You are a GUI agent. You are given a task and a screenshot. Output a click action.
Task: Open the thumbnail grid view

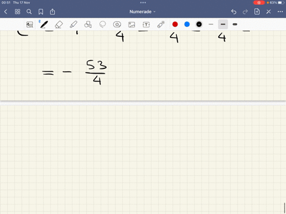17,12
